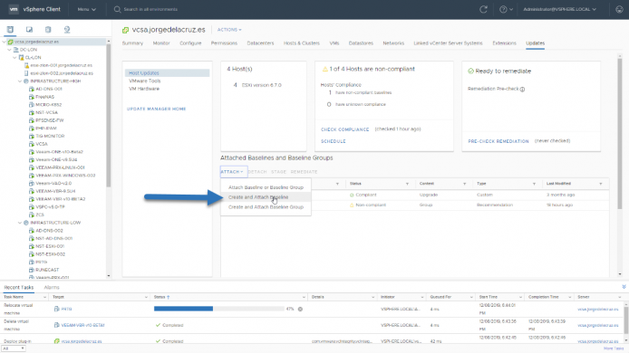Viewport: 629px width, 353px height.
Task: Filter the Content column in baselines table
Action: (x=465, y=184)
